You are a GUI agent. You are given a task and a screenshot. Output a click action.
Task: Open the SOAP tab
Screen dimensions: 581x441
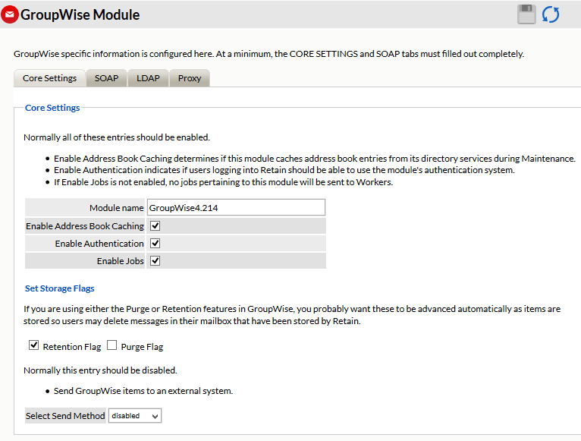pyautogui.click(x=106, y=78)
